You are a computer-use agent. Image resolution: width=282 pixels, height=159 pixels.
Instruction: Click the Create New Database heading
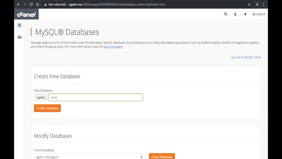(x=57, y=76)
